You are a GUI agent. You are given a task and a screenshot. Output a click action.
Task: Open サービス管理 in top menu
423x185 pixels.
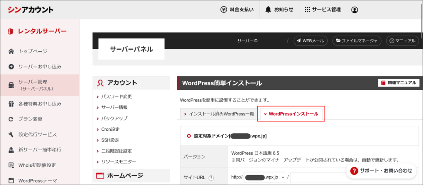point(322,10)
